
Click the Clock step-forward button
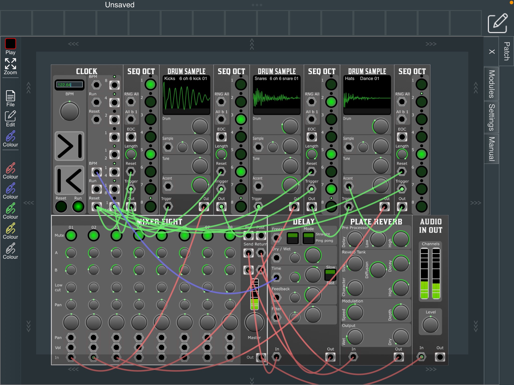coord(70,146)
